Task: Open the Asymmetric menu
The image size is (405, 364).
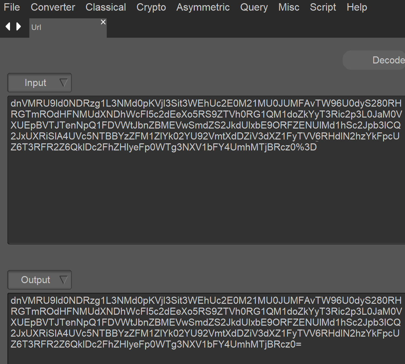Action: (x=203, y=7)
